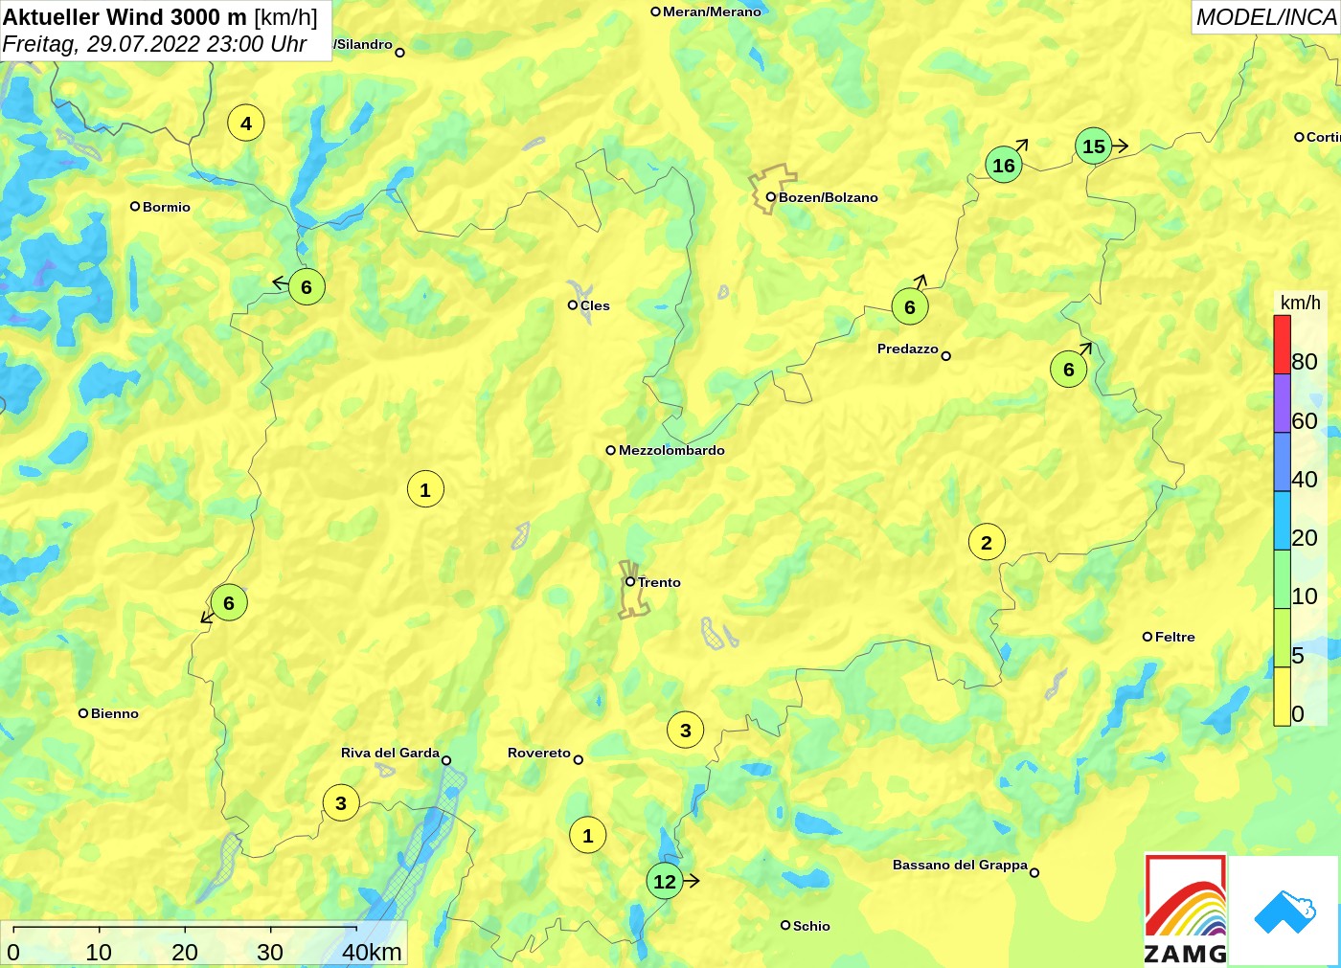
Task: Click the Bormio city dot
Action: (x=135, y=206)
